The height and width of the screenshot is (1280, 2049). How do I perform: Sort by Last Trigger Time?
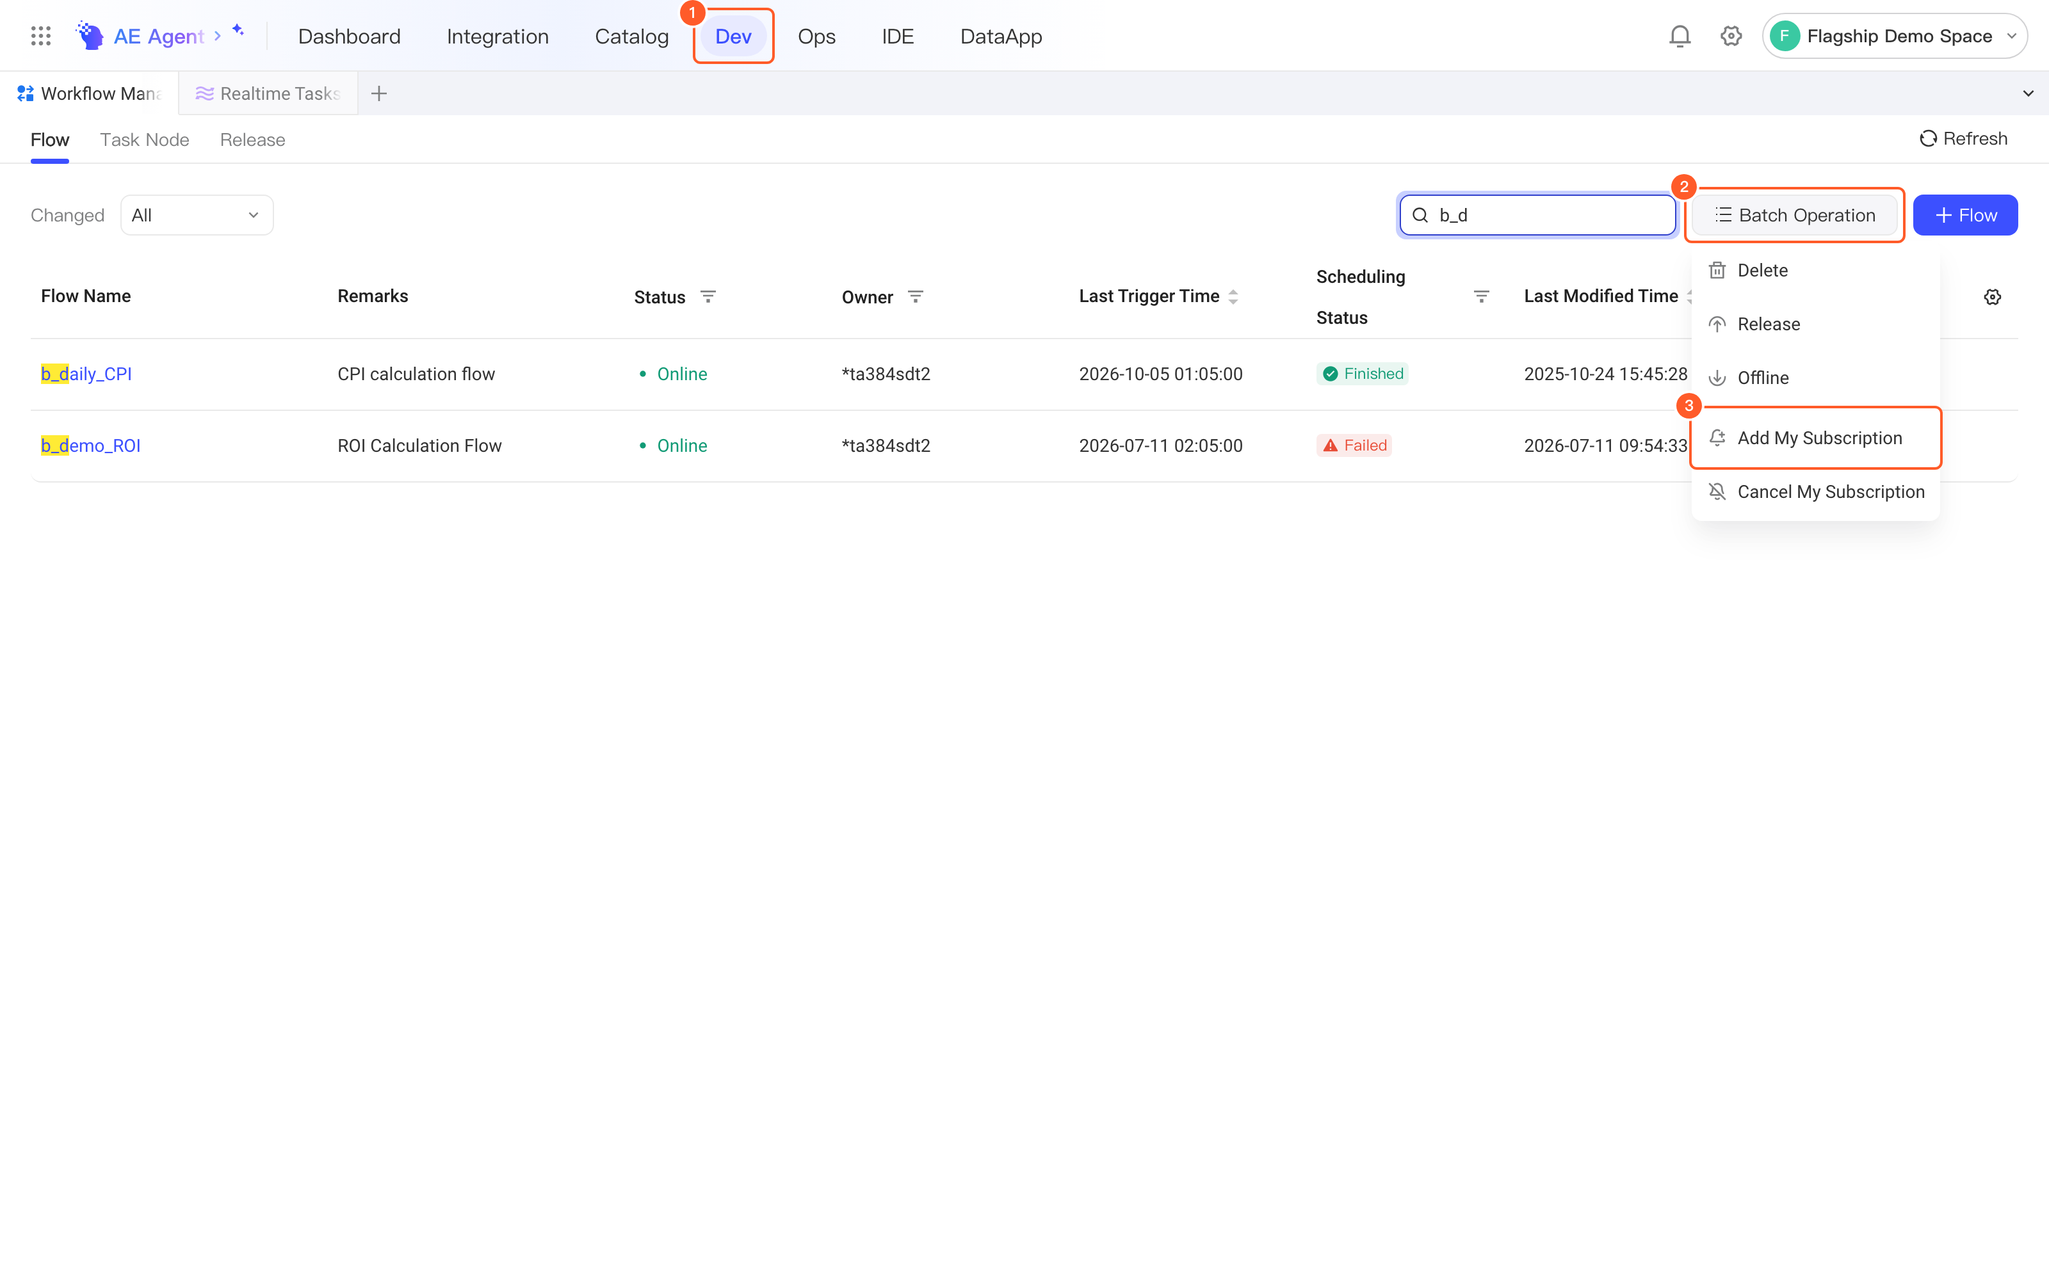click(x=1233, y=296)
